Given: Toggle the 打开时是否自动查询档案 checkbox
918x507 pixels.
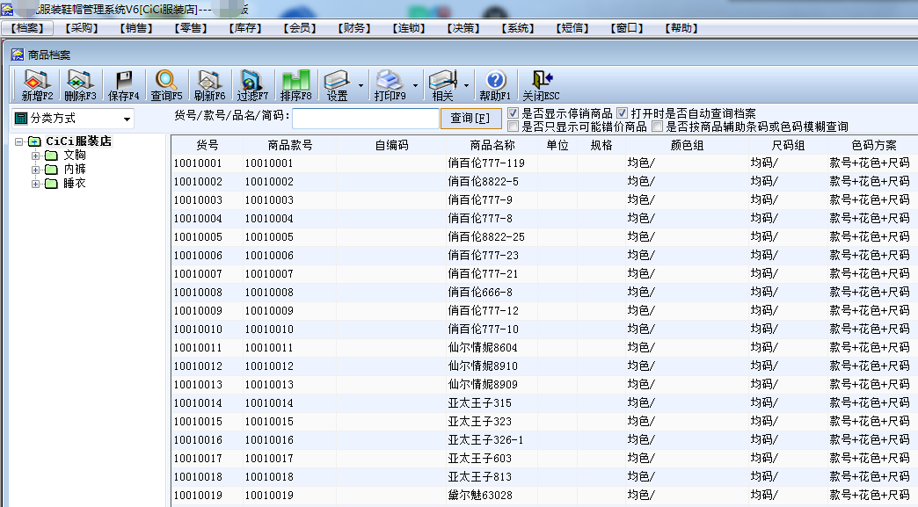Looking at the screenshot, I should click(622, 112).
